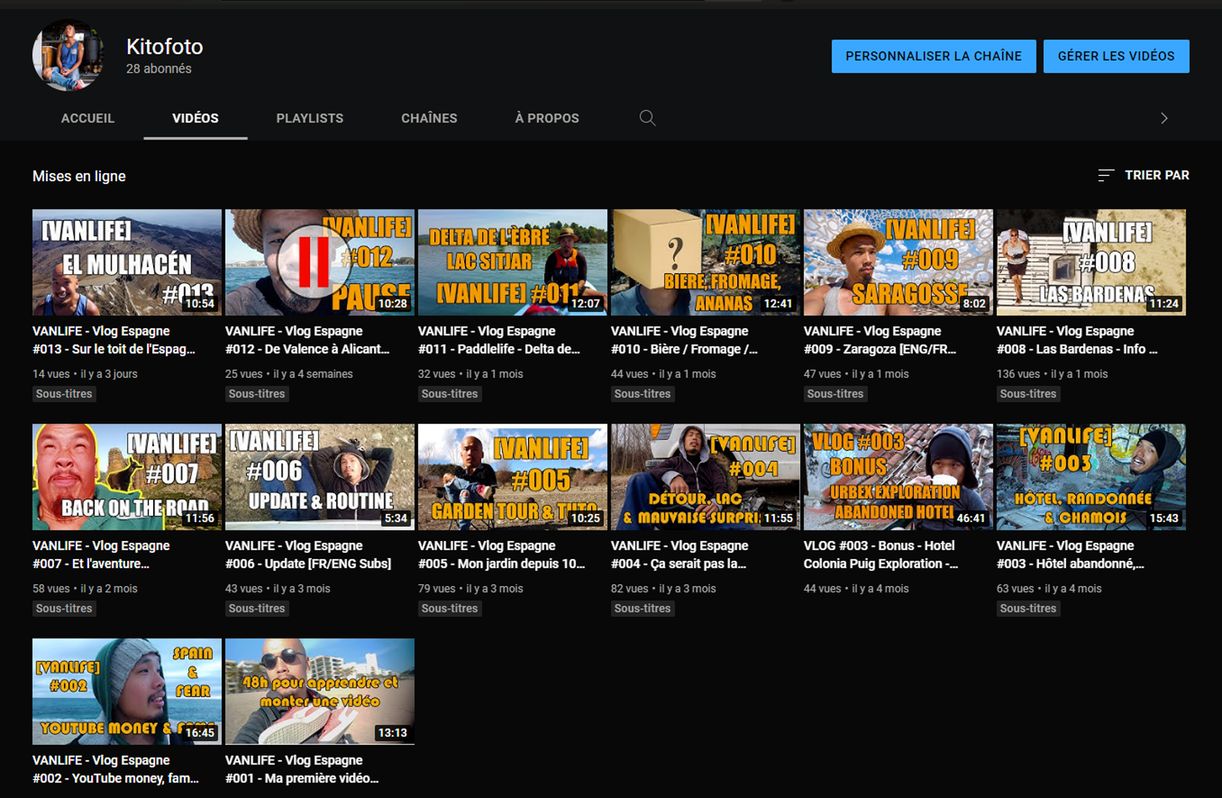The image size is (1222, 798).
Task: Click Gérer les vidéos button
Action: [x=1116, y=56]
